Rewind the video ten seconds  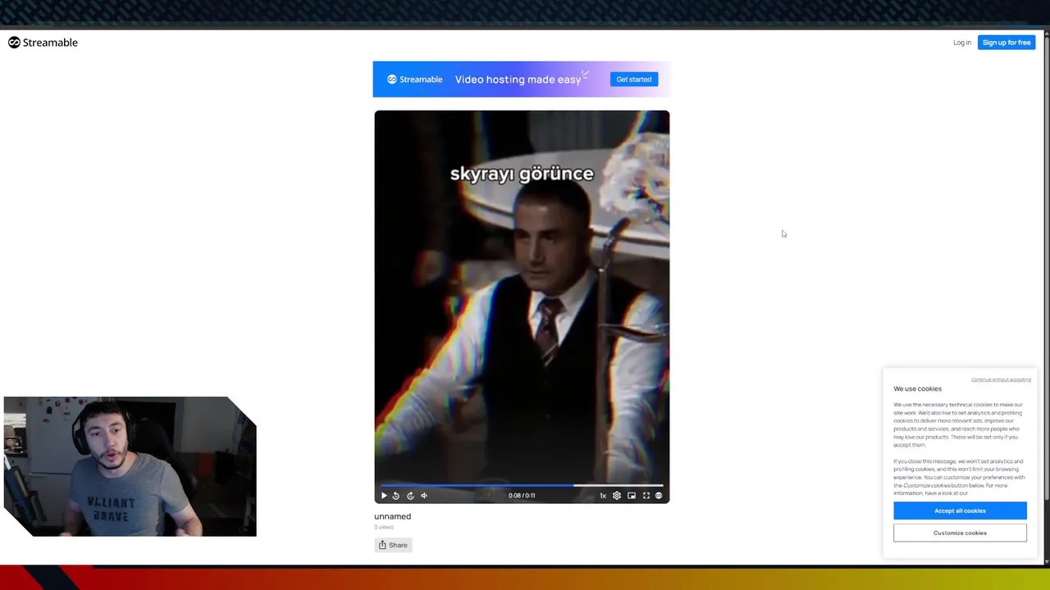click(396, 496)
